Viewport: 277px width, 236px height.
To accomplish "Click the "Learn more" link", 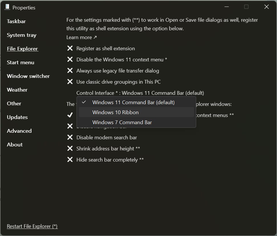I will pyautogui.click(x=79, y=37).
